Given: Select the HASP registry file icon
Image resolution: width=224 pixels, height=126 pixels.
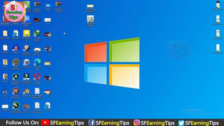Looking at the screenshot, I should [x=48, y=106].
